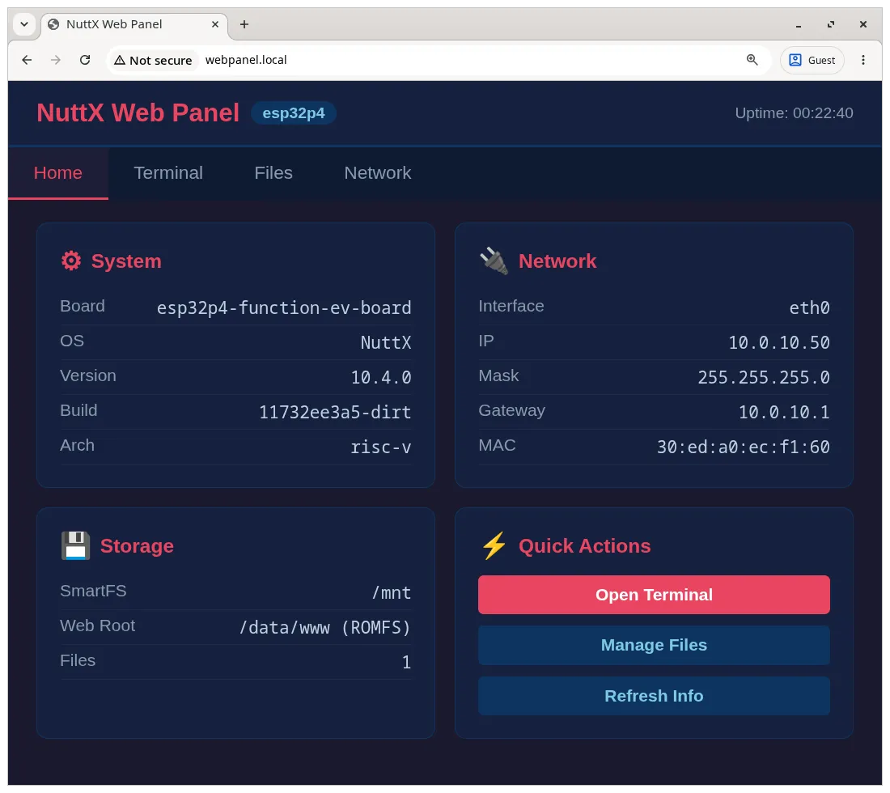Click the OS value NuttX
The height and width of the screenshot is (793, 890).
pos(386,342)
